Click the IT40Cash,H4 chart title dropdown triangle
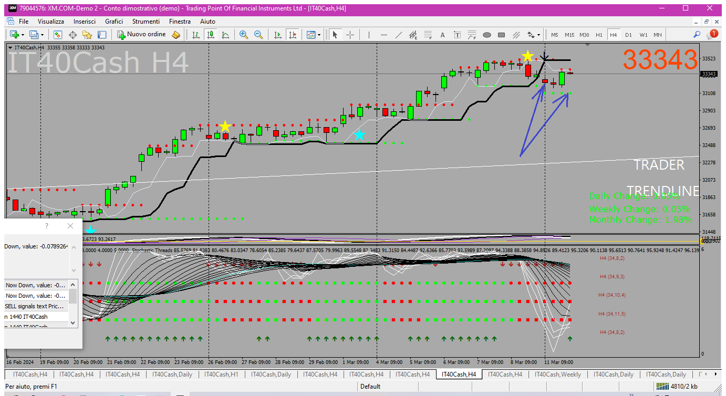 click(x=11, y=47)
